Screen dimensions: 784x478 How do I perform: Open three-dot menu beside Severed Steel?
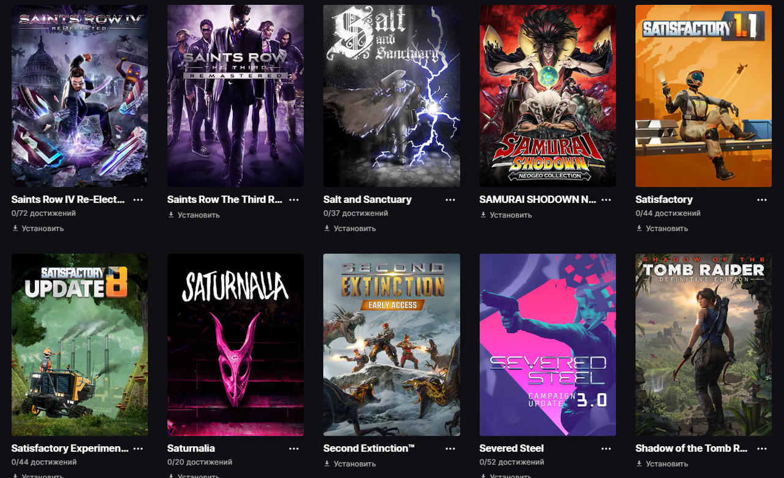pos(606,449)
